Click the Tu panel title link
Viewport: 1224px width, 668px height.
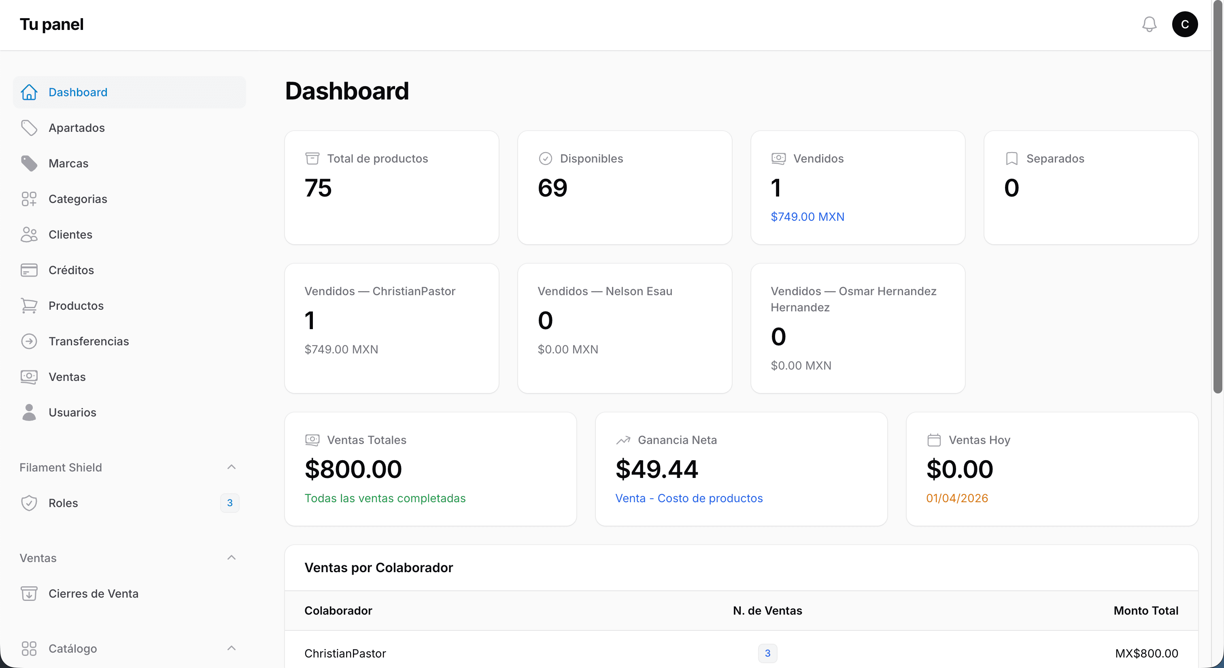click(x=51, y=24)
